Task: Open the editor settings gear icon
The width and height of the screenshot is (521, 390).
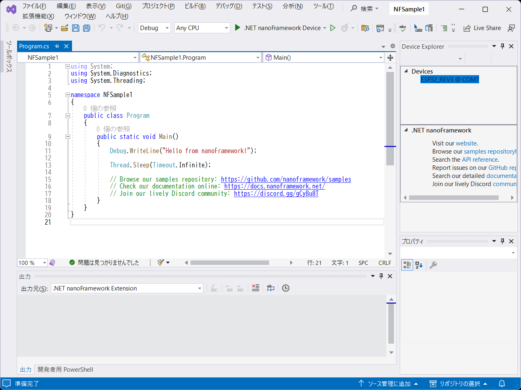Action: click(393, 46)
